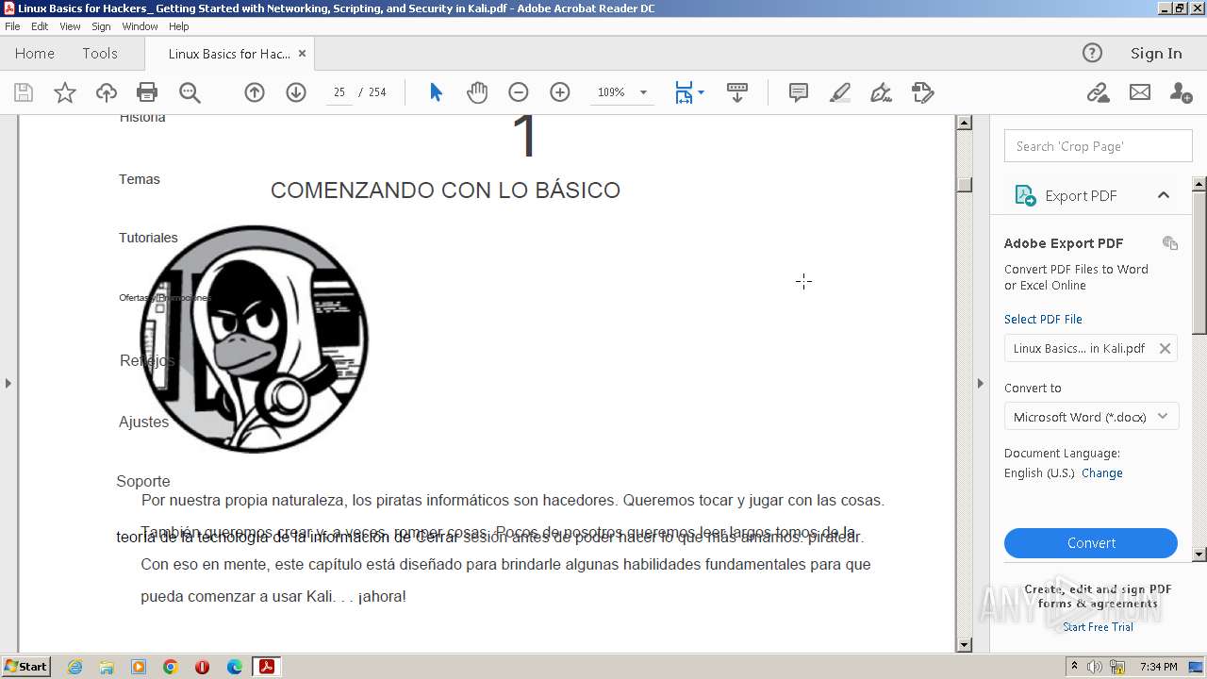Open the View menu

tap(71, 26)
